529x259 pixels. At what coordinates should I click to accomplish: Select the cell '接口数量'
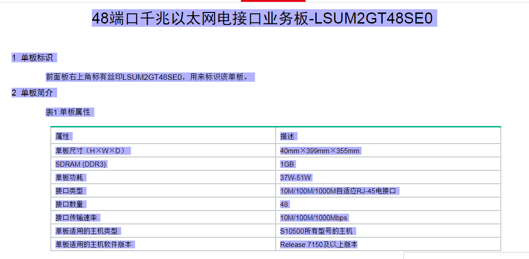(69, 205)
